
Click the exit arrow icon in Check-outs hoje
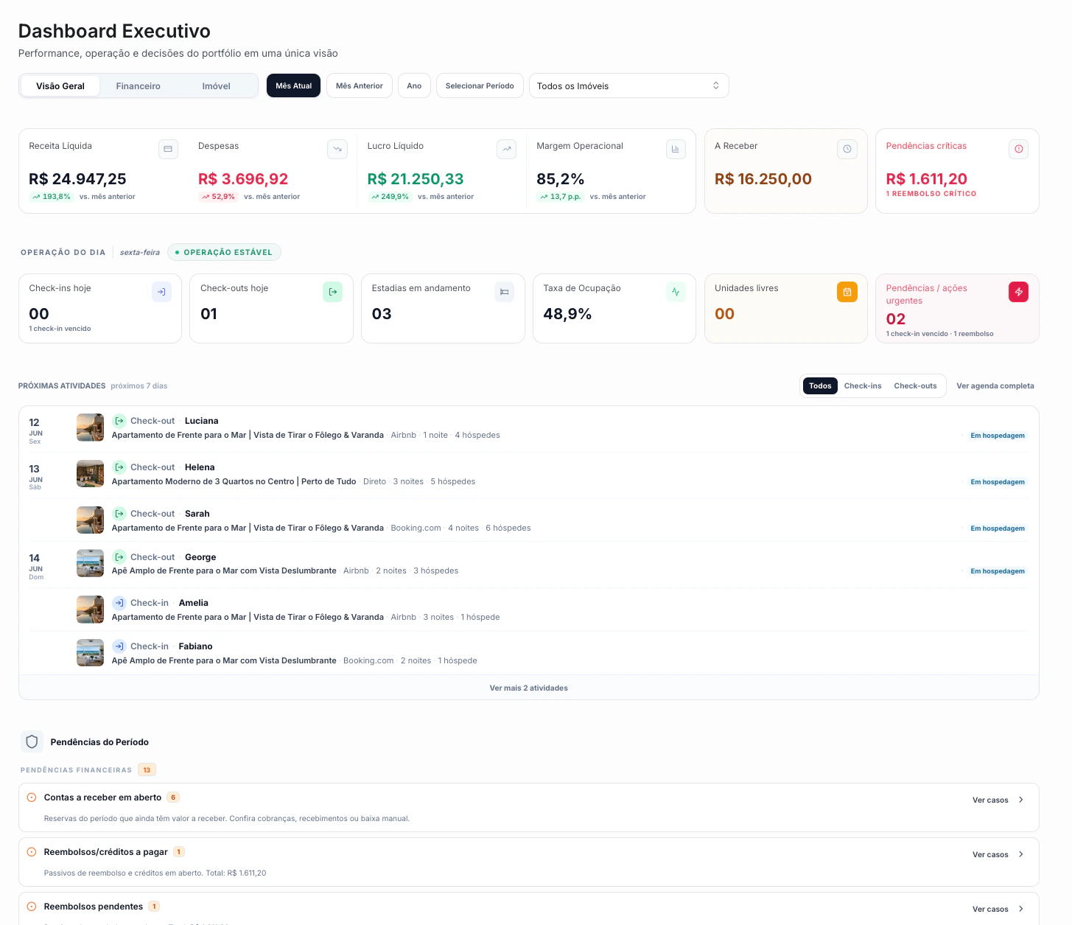[333, 292]
